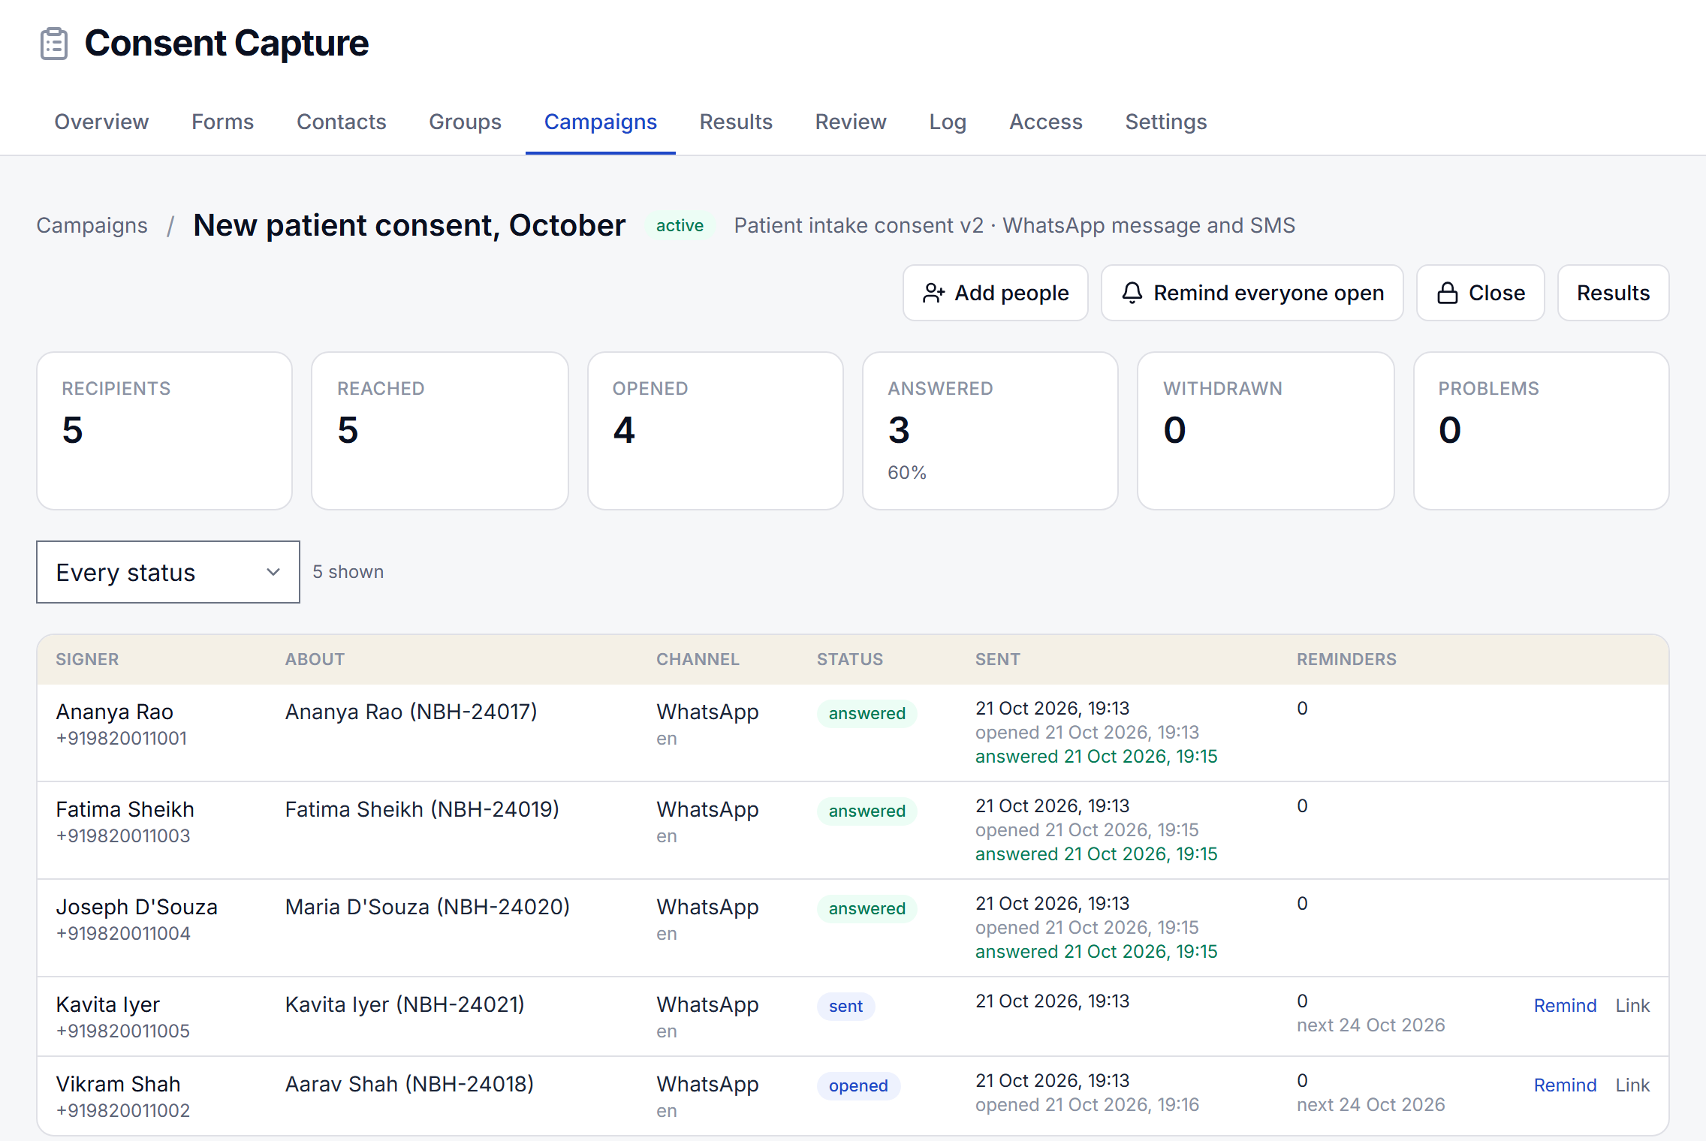Select signer Fatima Sheikh
1706x1141 pixels.
pos(125,809)
